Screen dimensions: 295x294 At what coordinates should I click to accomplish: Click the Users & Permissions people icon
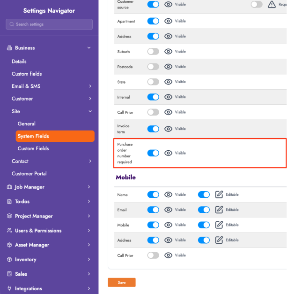click(x=9, y=231)
